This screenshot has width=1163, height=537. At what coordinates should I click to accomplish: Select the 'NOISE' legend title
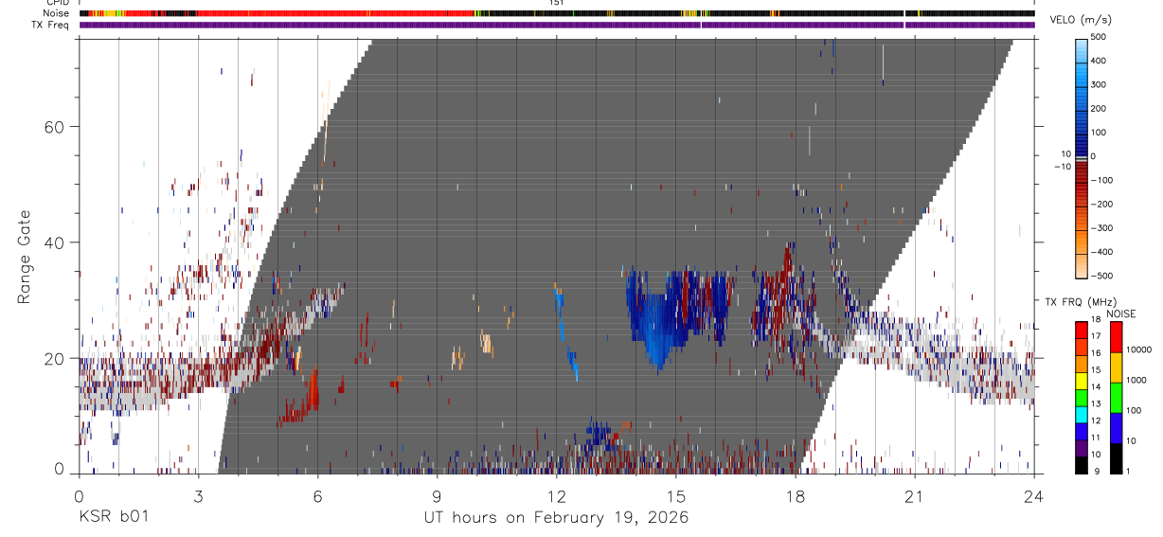pos(1121,313)
